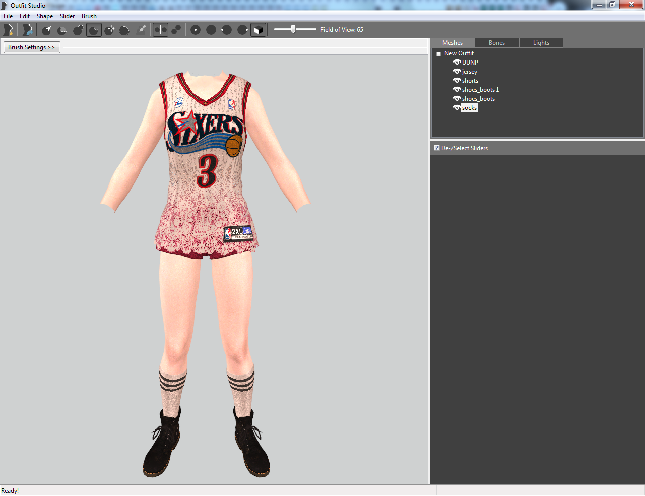Switch to the Bones tab
645x496 pixels.
pyautogui.click(x=497, y=43)
